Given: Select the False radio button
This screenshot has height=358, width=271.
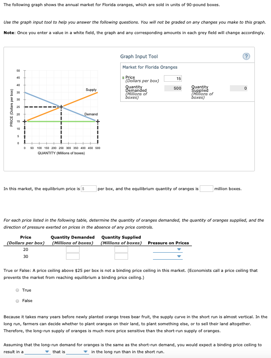Looking at the screenshot, I should click(x=17, y=300).
